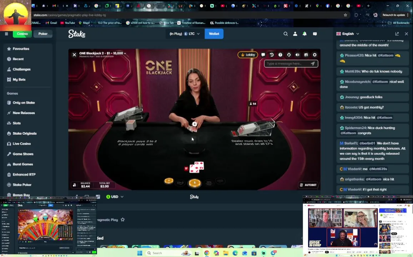Image resolution: width=413 pixels, height=257 pixels.
Task: Expand the English chat language dropdown
Action: click(348, 34)
